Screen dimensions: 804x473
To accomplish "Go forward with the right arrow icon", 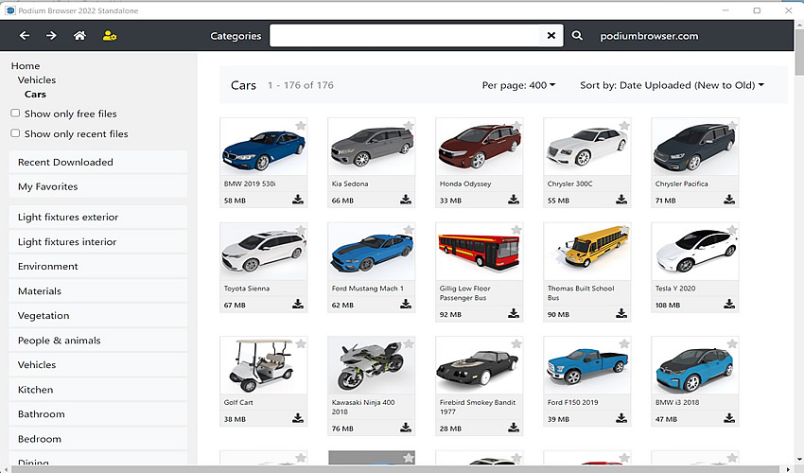I will 51,35.
